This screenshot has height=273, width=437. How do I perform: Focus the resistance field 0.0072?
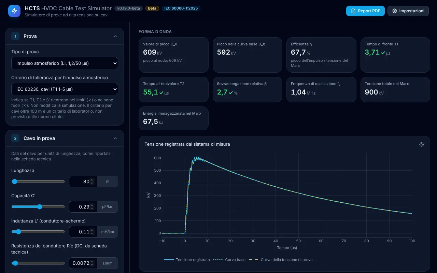click(x=83, y=263)
